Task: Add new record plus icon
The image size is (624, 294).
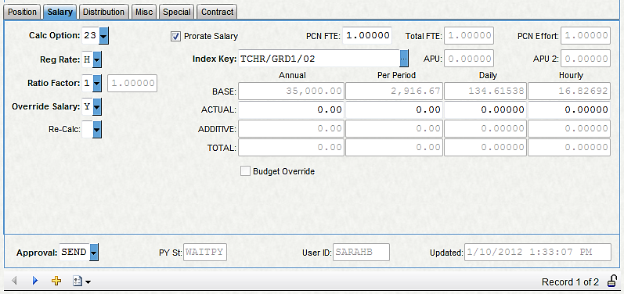Action: pyautogui.click(x=56, y=281)
